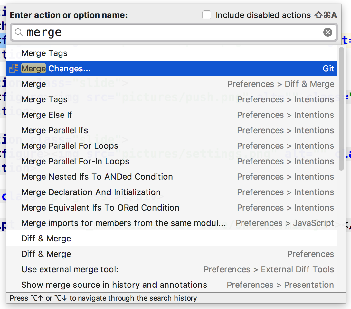Click the Git merge icon beside Merge Changes

14,69
